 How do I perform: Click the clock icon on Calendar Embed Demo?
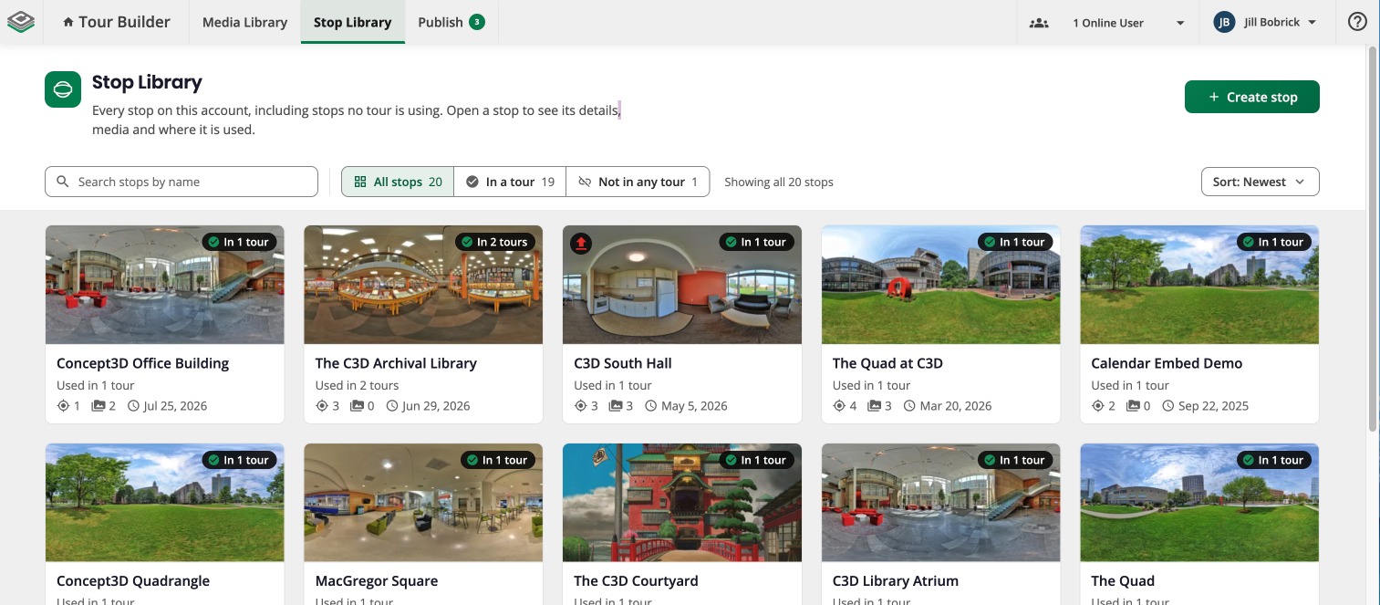point(1168,406)
